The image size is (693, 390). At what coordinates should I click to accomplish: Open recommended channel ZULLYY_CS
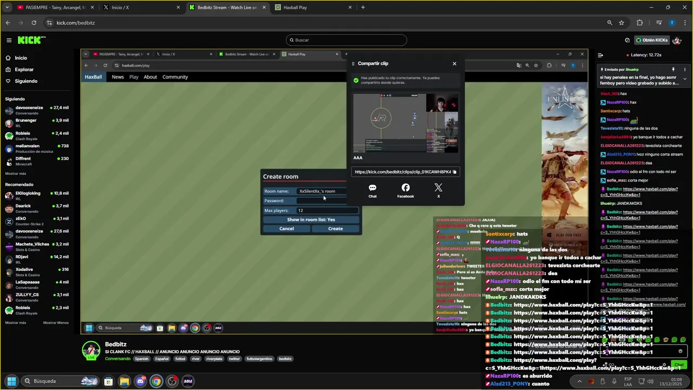(x=37, y=297)
